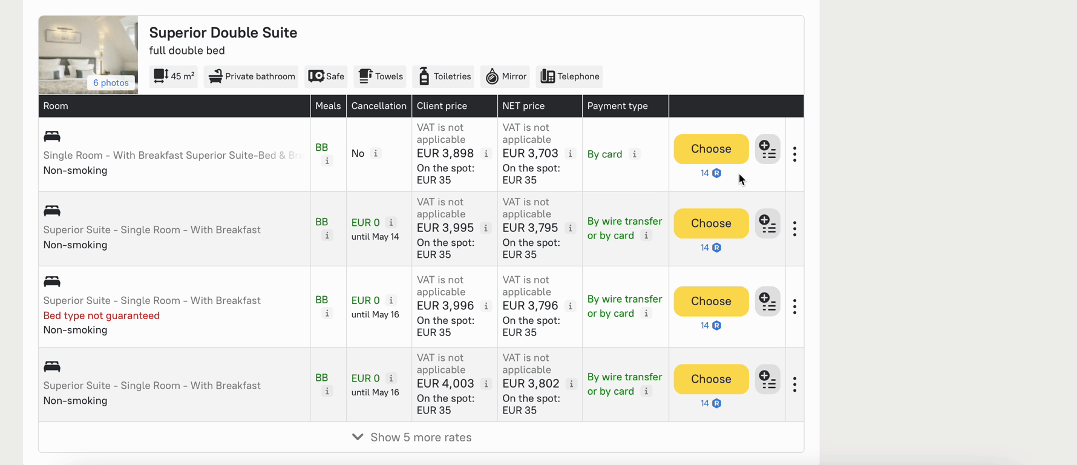
Task: Add the EUR 3,898 rate to list
Action: [767, 149]
